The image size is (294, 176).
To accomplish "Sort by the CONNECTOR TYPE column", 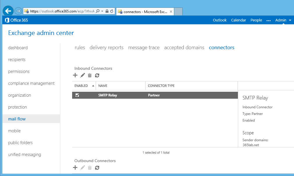I will [161, 86].
